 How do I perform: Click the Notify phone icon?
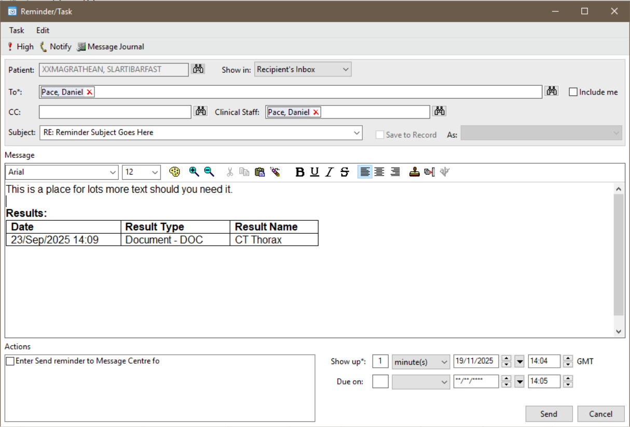pyautogui.click(x=44, y=47)
